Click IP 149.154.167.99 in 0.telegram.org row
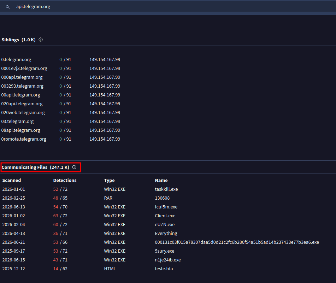The width and height of the screenshot is (336, 283). [x=105, y=60]
